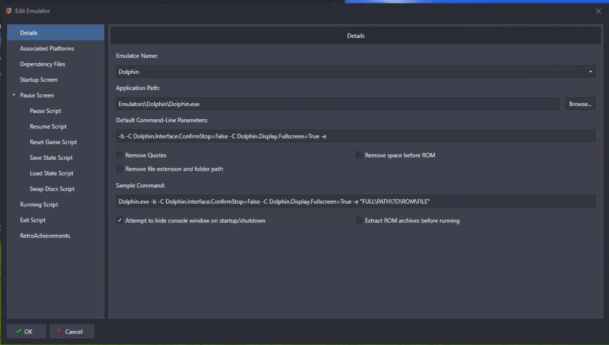The image size is (609, 345).
Task: Discard changes with the Cancel button
Action: (72, 331)
